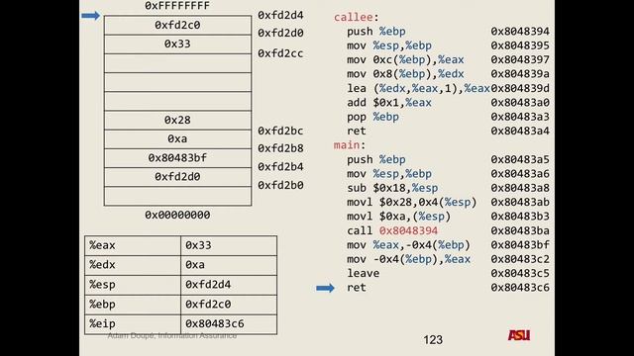Image resolution: width=634 pixels, height=356 pixels.
Task: Click code address 0x8048397
Action: [x=520, y=59]
